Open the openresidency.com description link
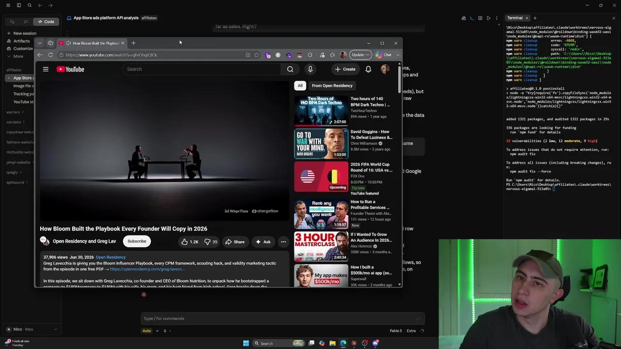The image size is (621, 349). pyautogui.click(x=147, y=269)
